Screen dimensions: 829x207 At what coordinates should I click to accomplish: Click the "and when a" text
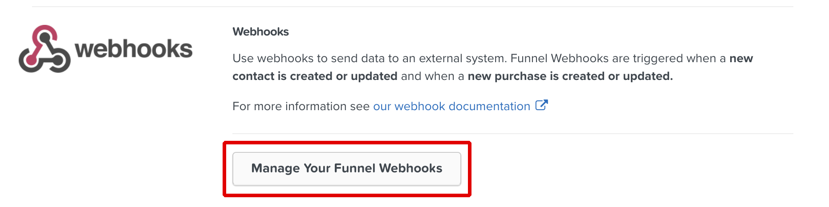[432, 76]
